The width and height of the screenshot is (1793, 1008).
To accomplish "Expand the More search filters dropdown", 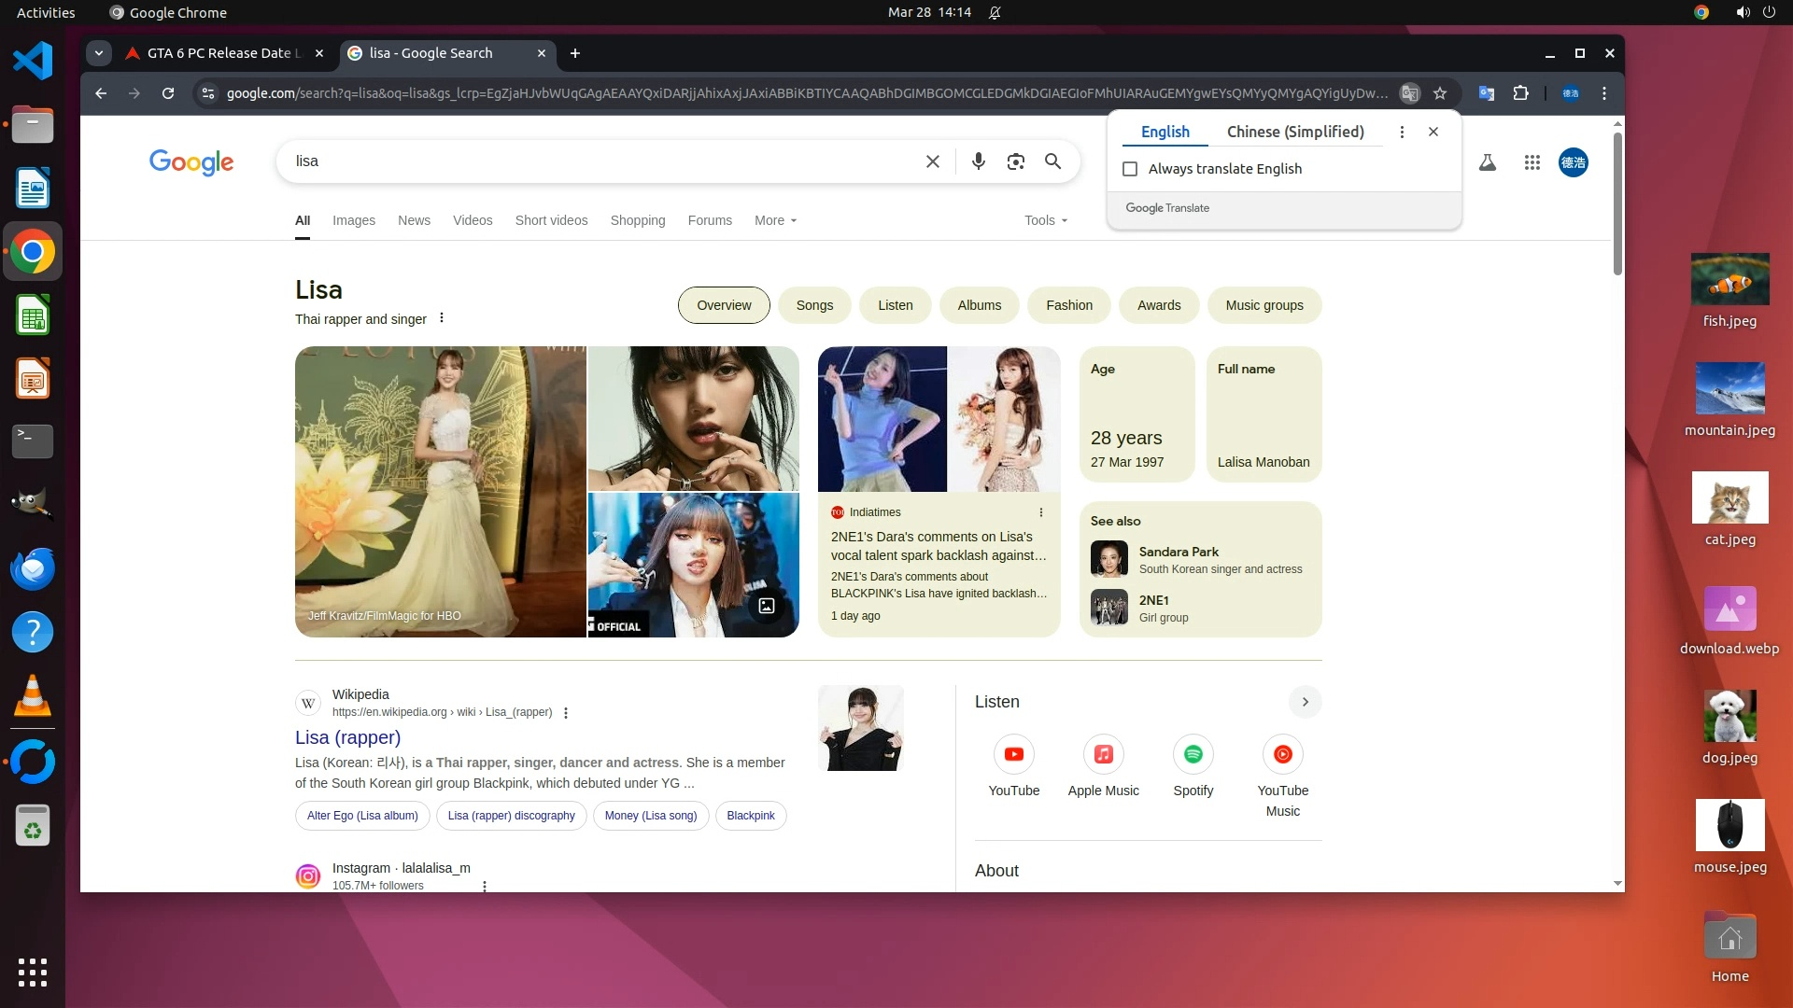I will click(x=775, y=220).
